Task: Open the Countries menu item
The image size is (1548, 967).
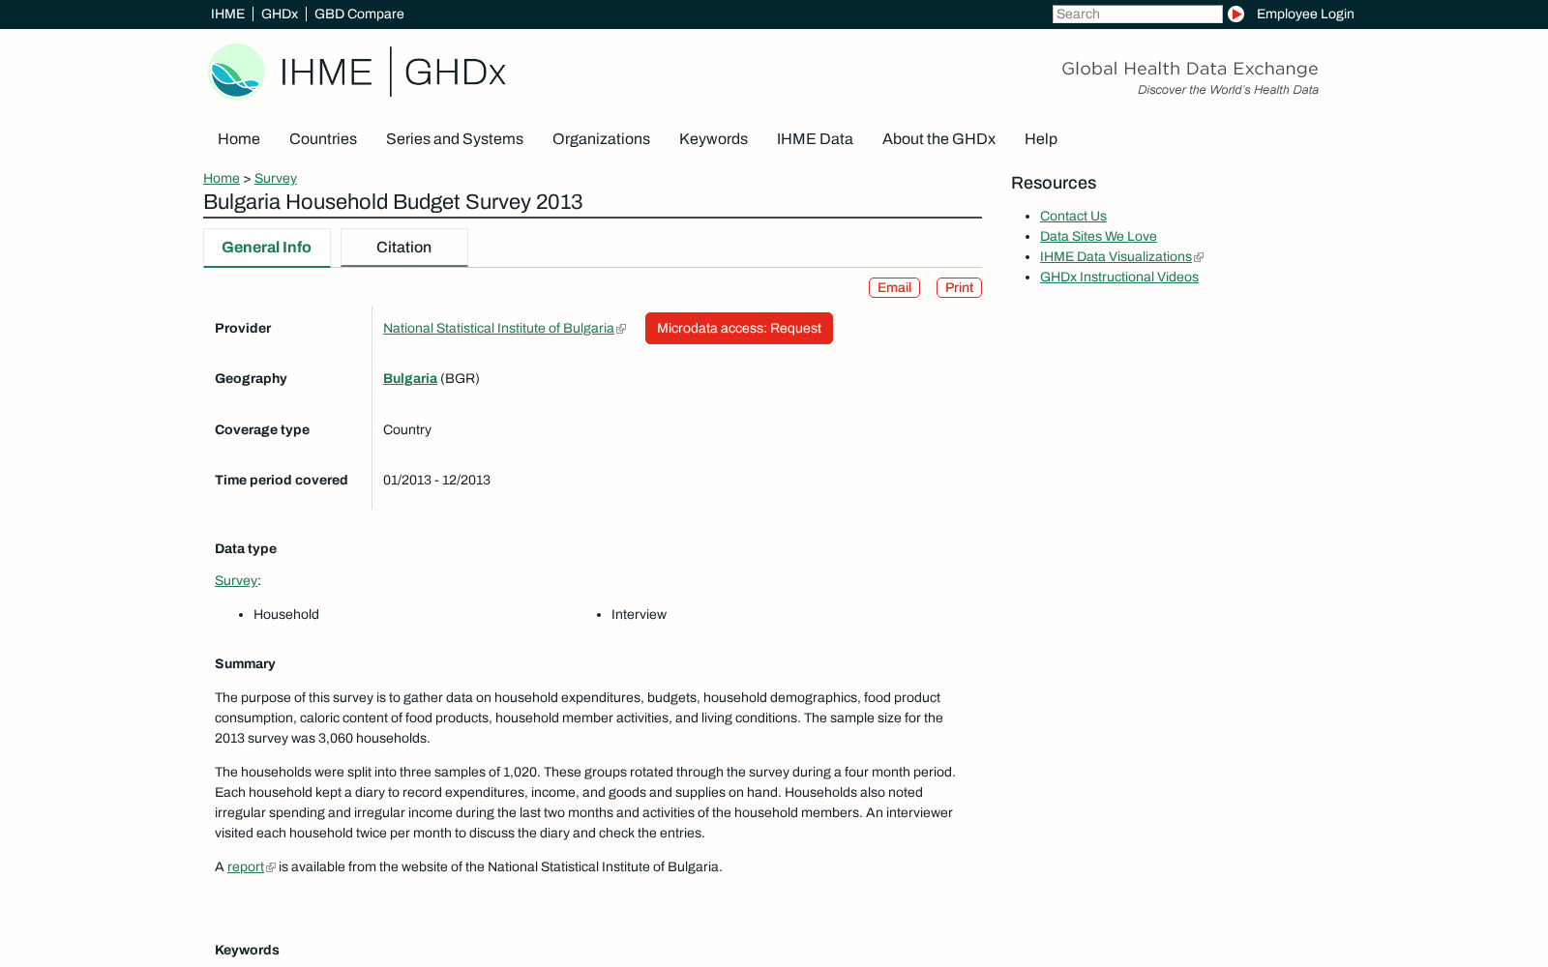Action: click(x=323, y=139)
